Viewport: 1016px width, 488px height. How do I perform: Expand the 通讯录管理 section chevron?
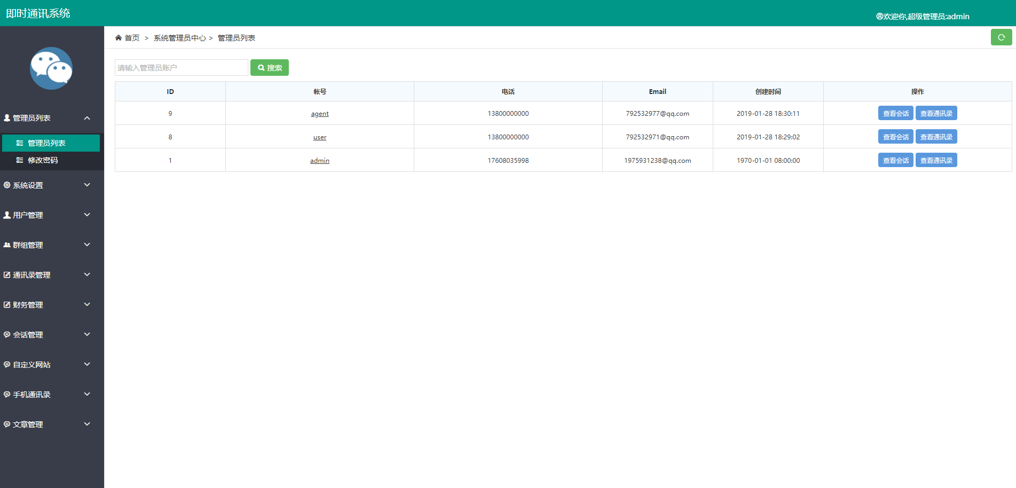[x=87, y=275]
